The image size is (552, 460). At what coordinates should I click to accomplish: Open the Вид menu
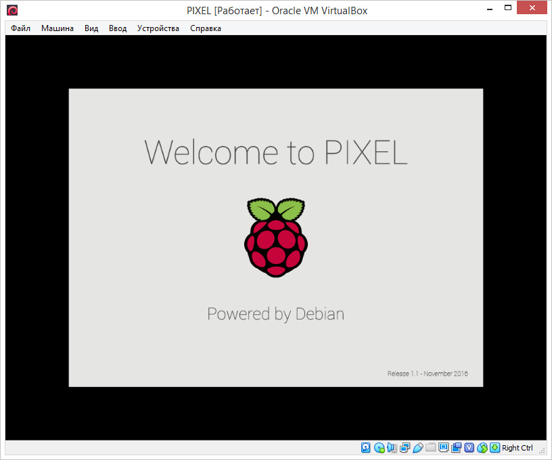91,28
